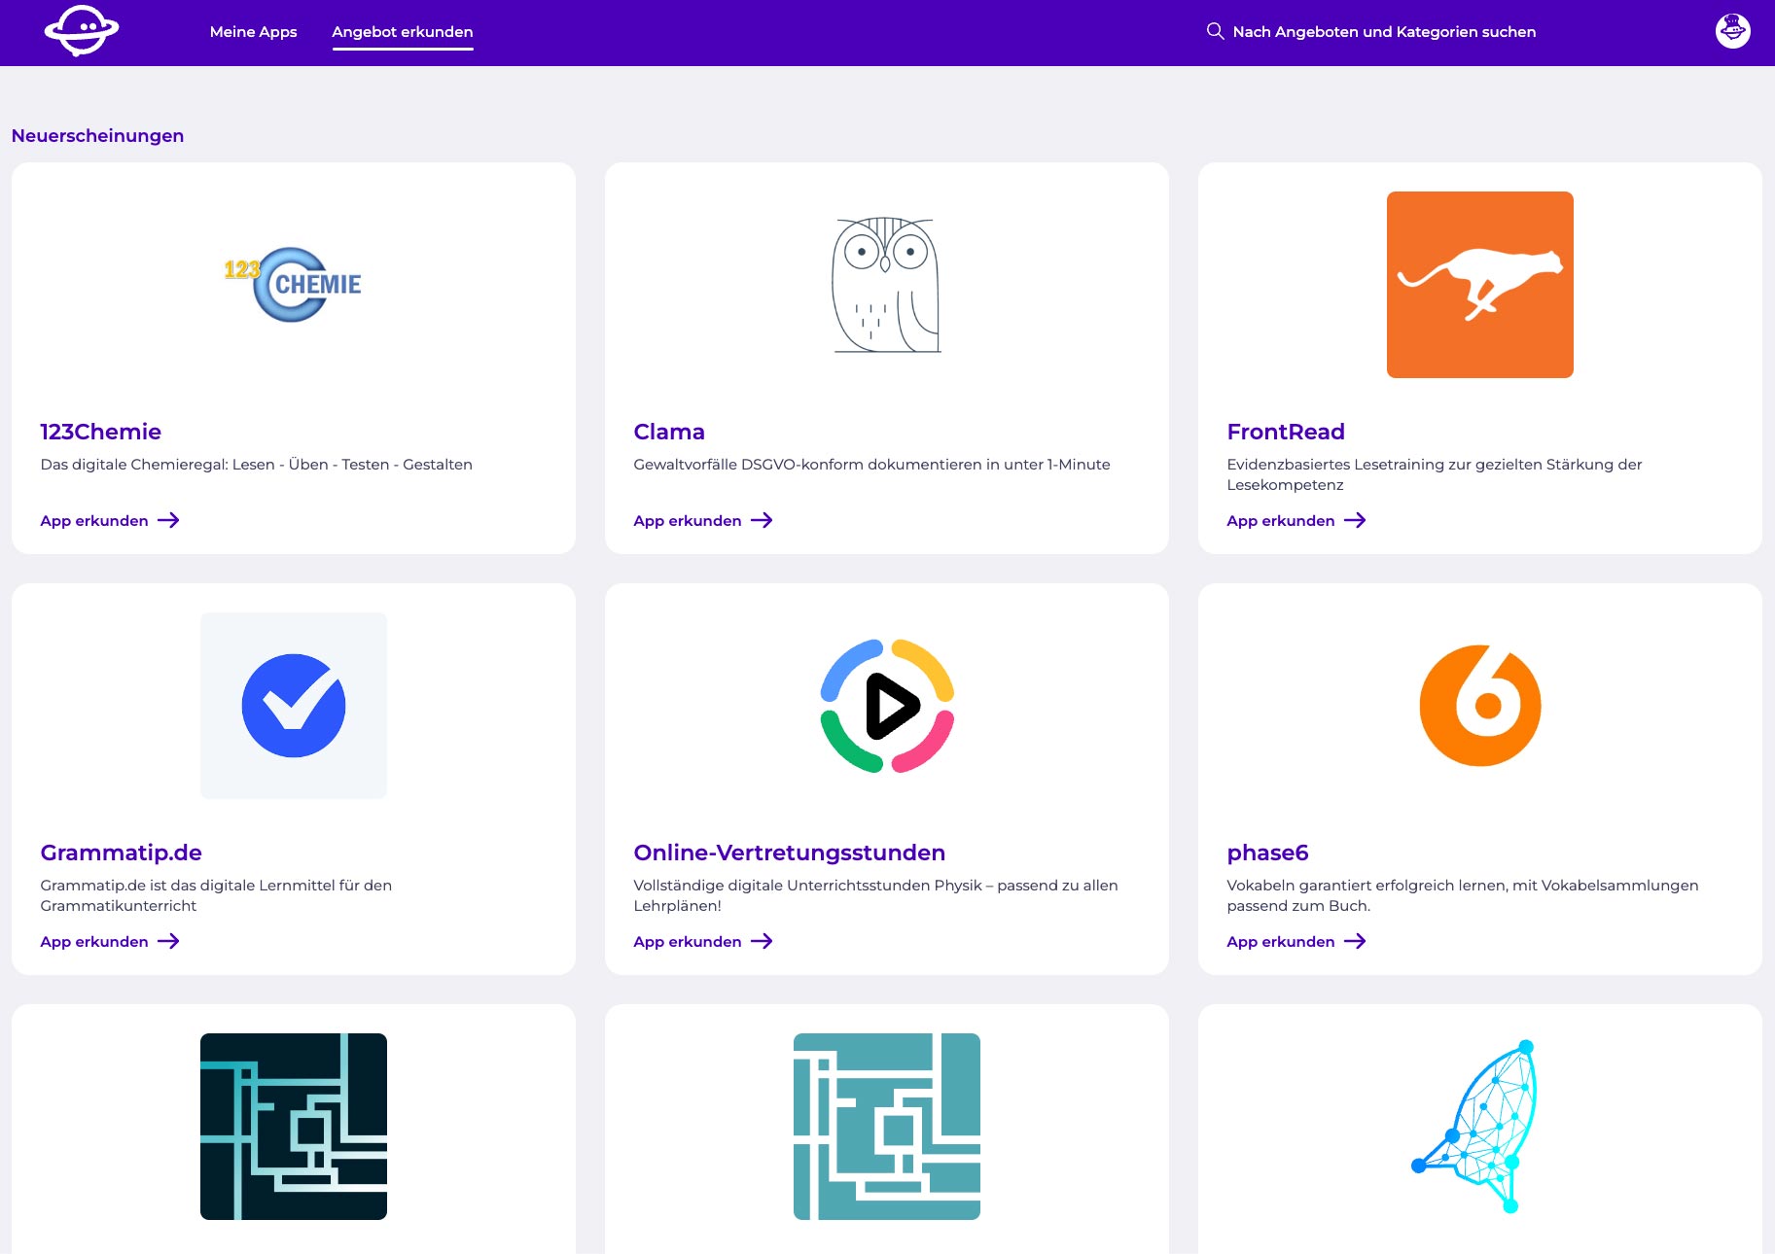Click the blue network rocket logo
The height and width of the screenshot is (1254, 1775).
[1474, 1126]
